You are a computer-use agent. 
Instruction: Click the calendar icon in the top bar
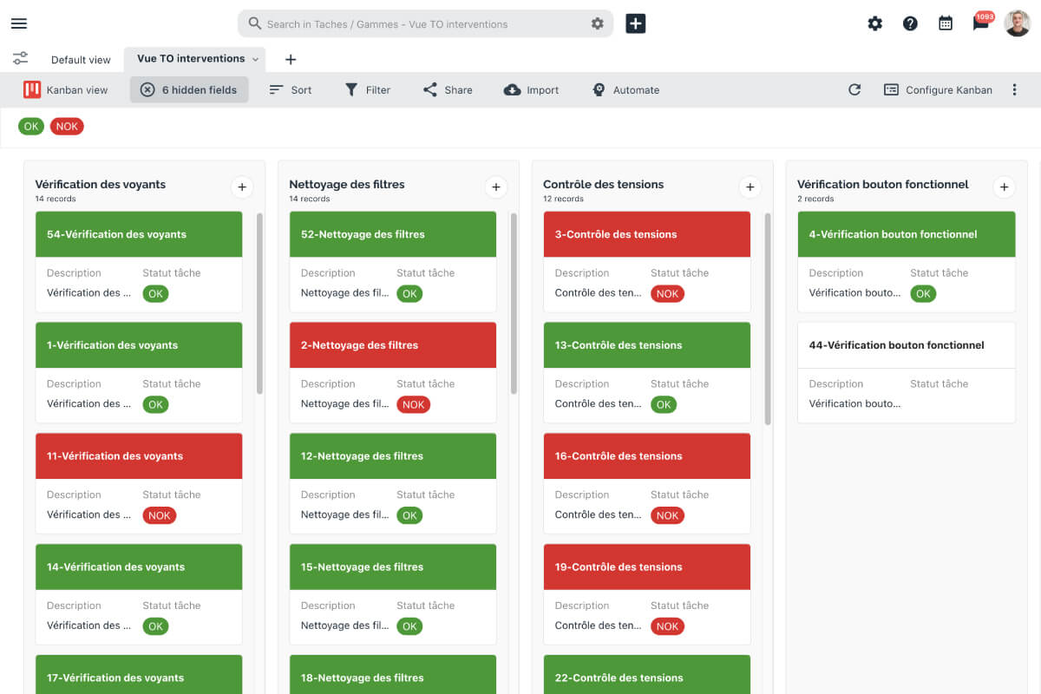[945, 23]
